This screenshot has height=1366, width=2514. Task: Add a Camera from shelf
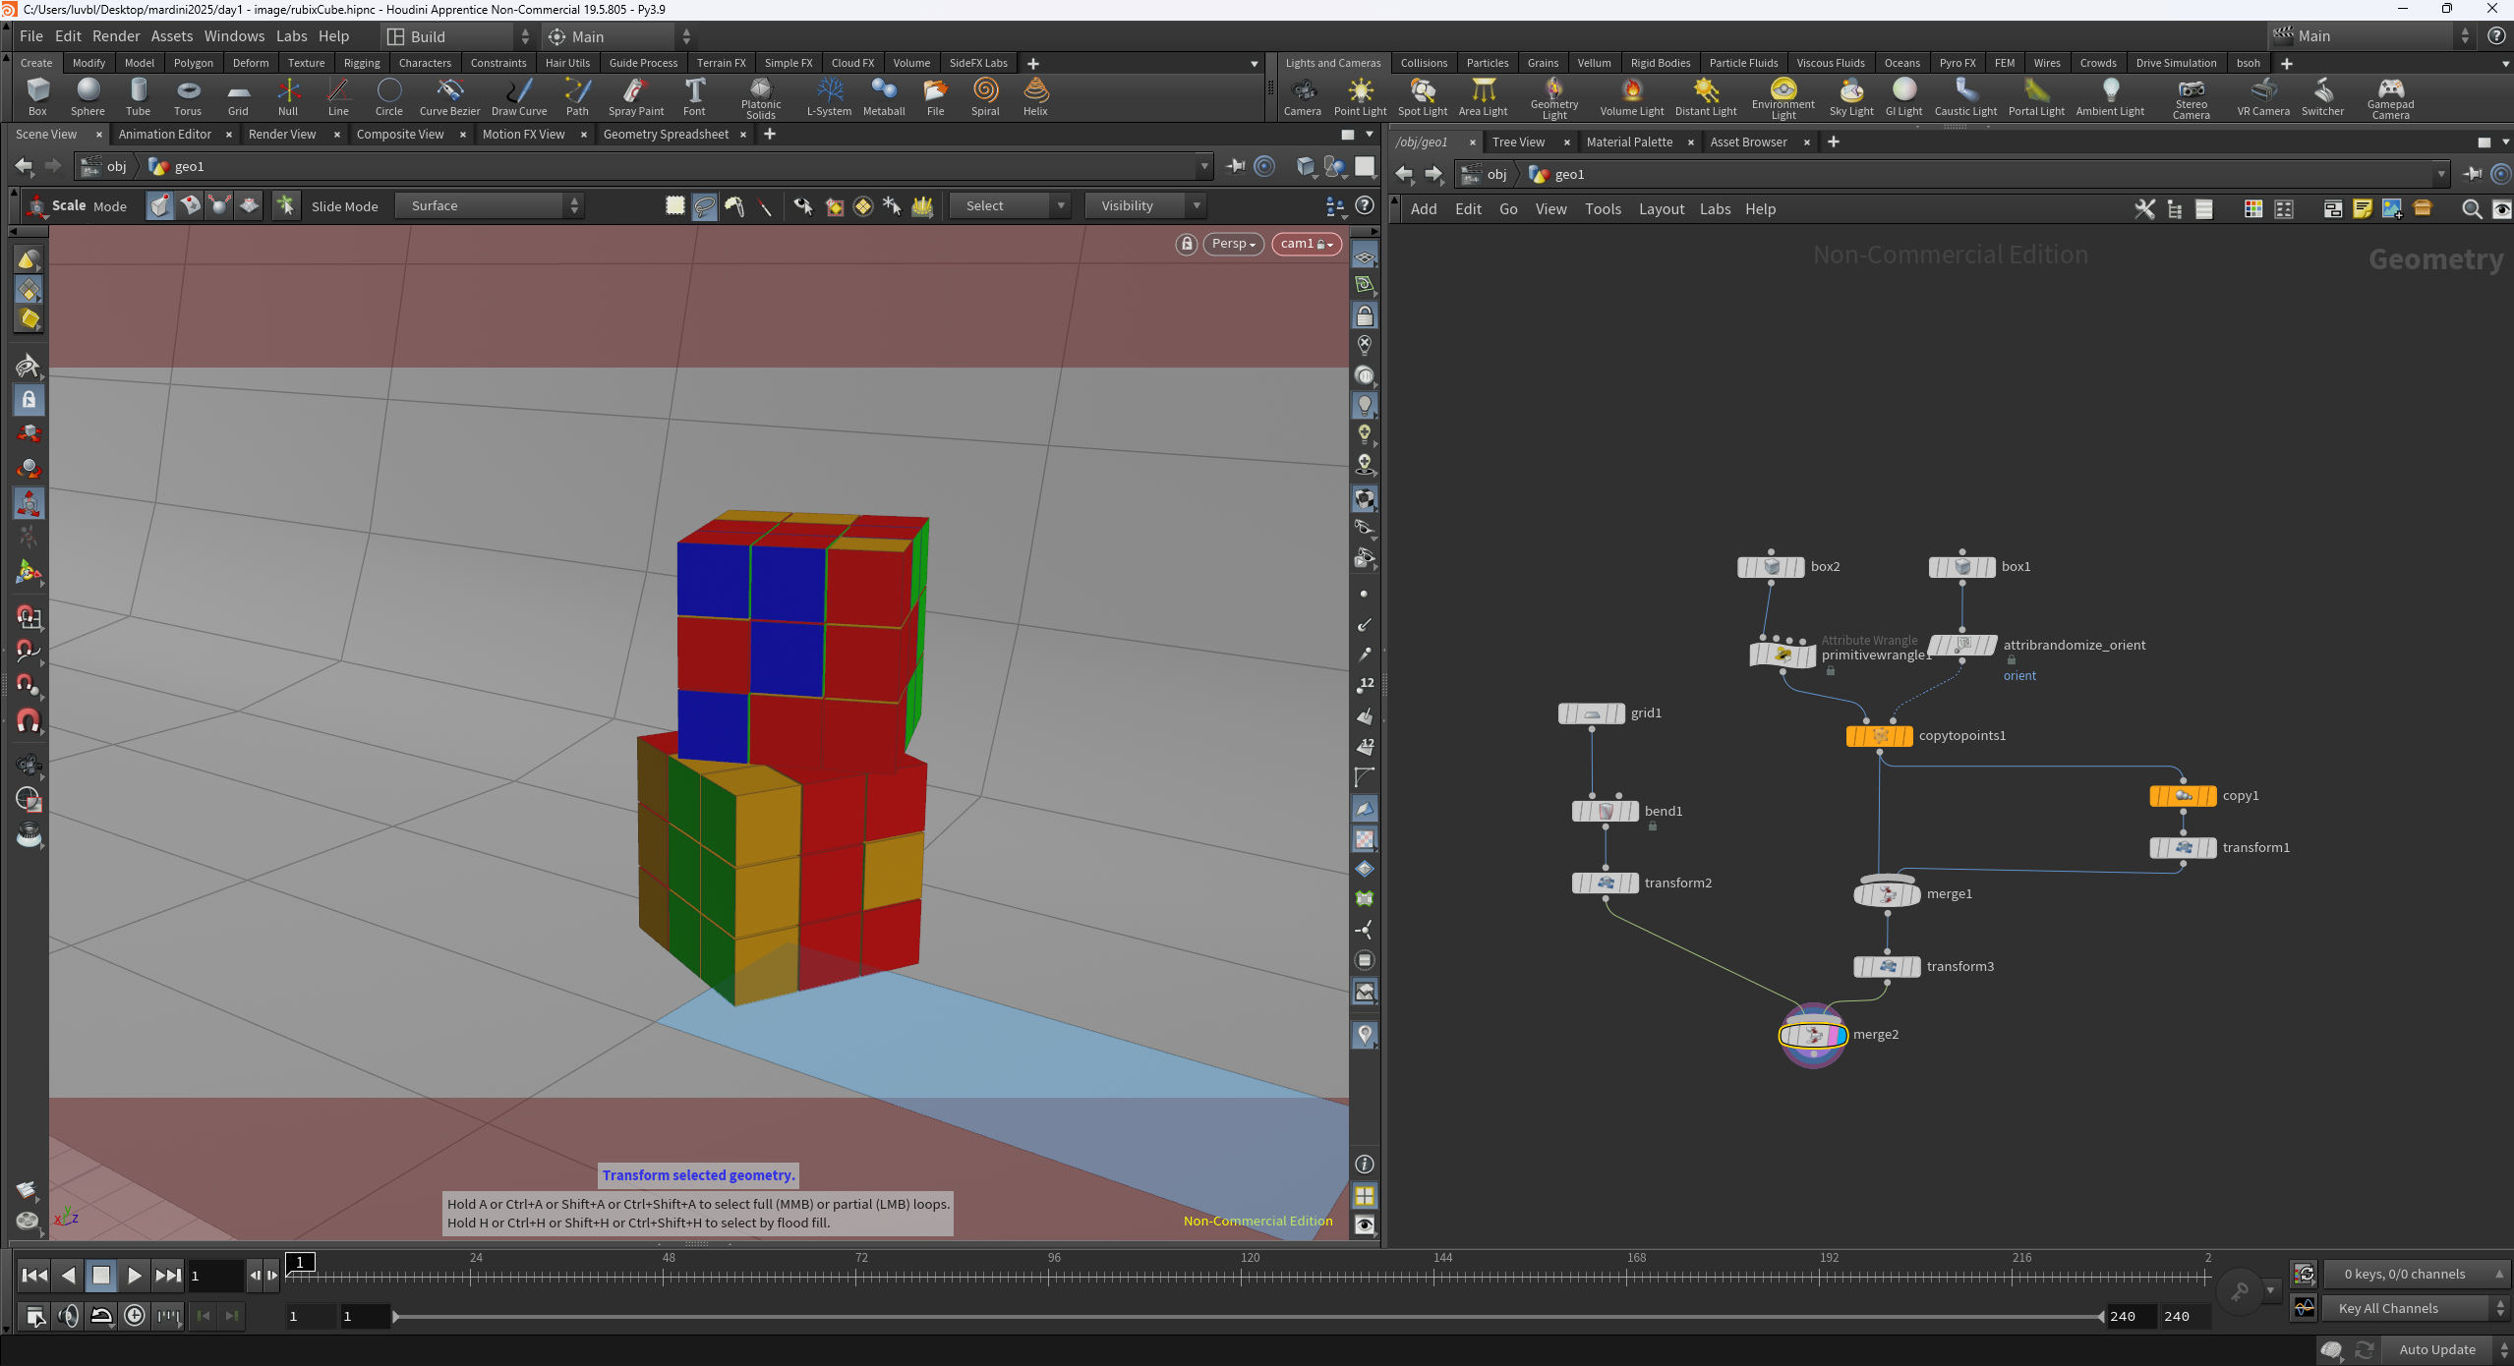click(x=1302, y=96)
